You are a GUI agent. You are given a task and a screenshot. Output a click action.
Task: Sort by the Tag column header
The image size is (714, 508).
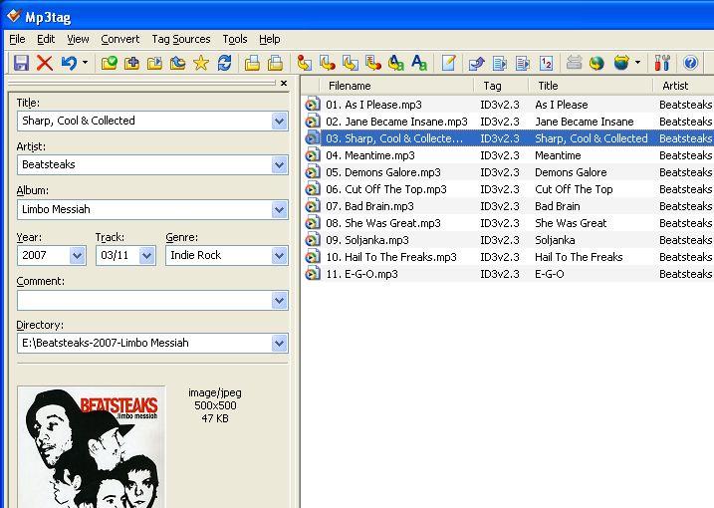(x=501, y=86)
